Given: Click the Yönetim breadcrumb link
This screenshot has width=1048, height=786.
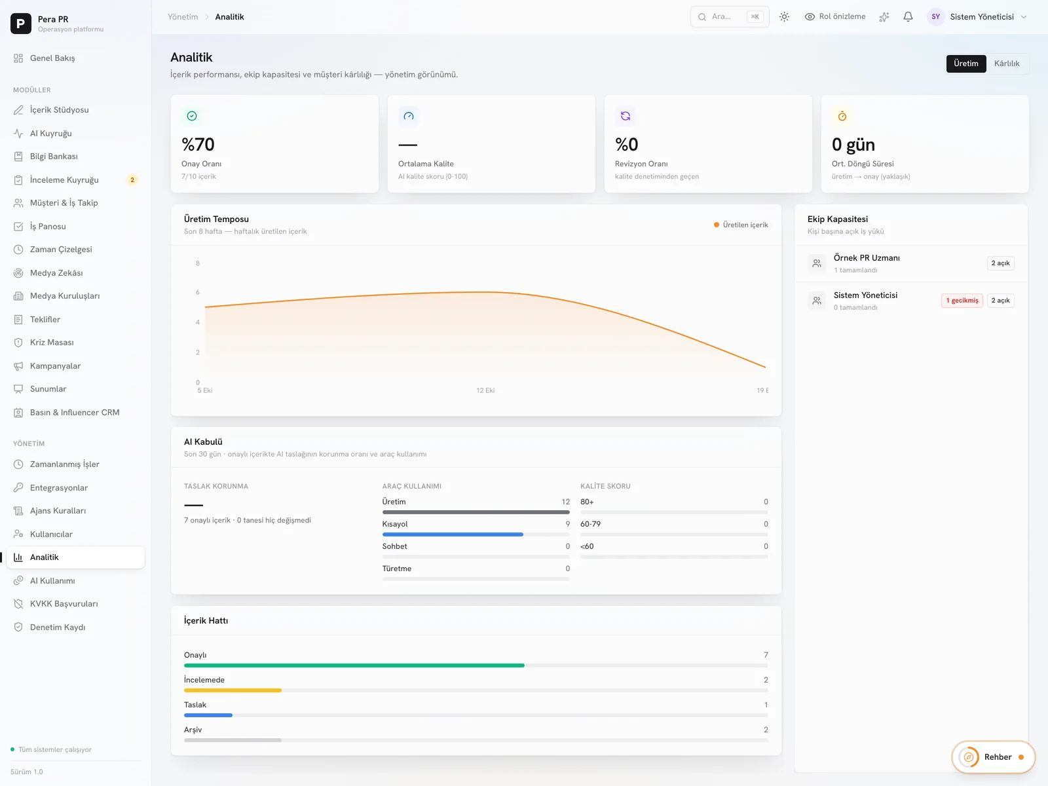Looking at the screenshot, I should click(x=183, y=17).
